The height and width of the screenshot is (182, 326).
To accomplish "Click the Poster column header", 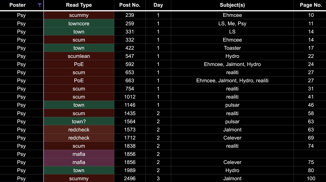I will click(17, 5).
